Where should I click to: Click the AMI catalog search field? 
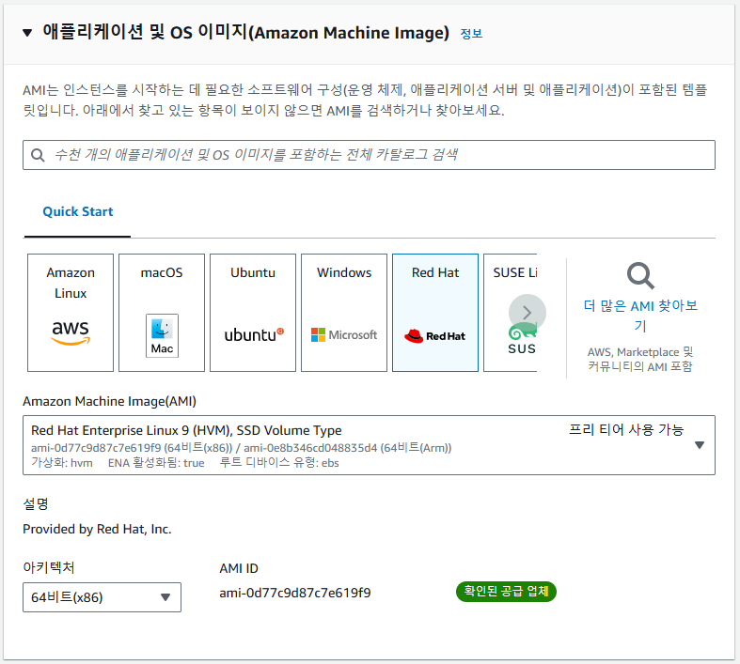369,155
